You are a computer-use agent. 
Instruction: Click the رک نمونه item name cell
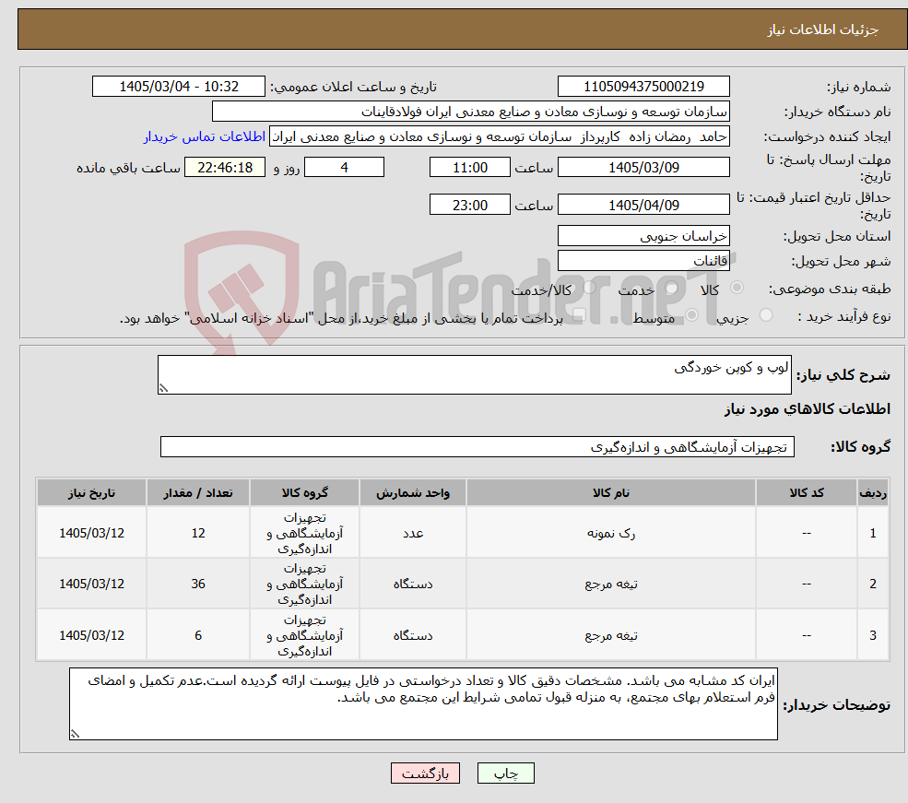coord(611,533)
